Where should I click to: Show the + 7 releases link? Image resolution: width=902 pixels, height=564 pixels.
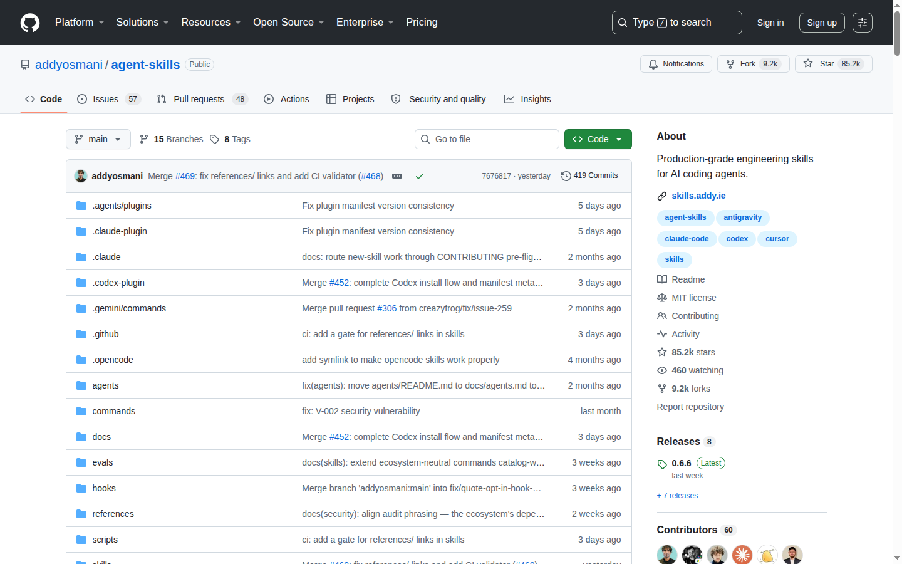point(677,496)
